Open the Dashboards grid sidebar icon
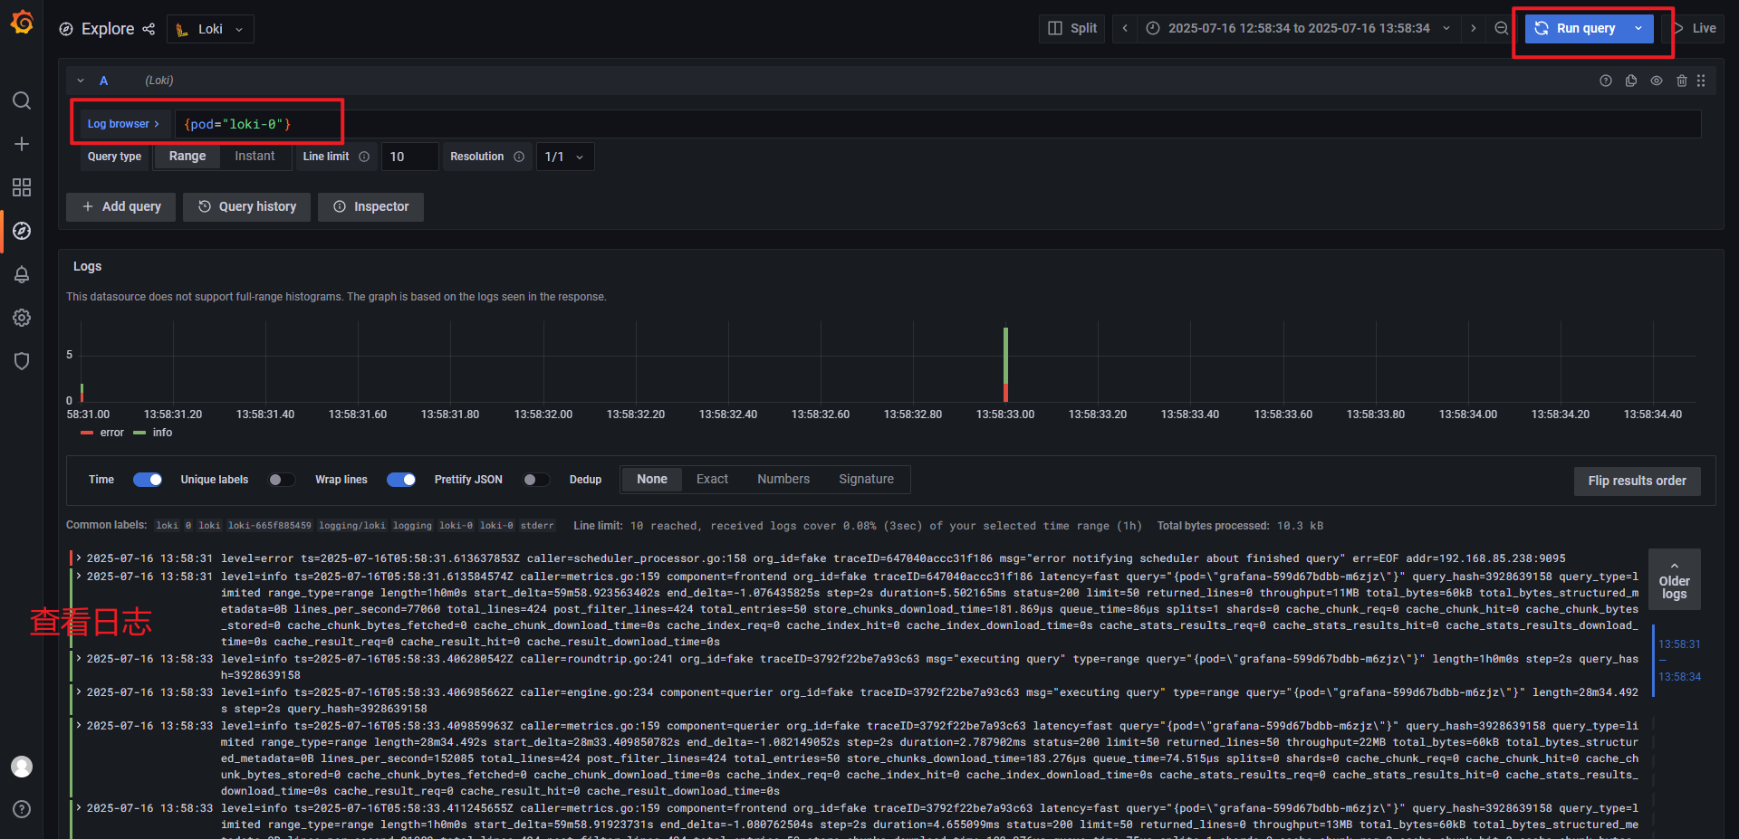 [22, 187]
